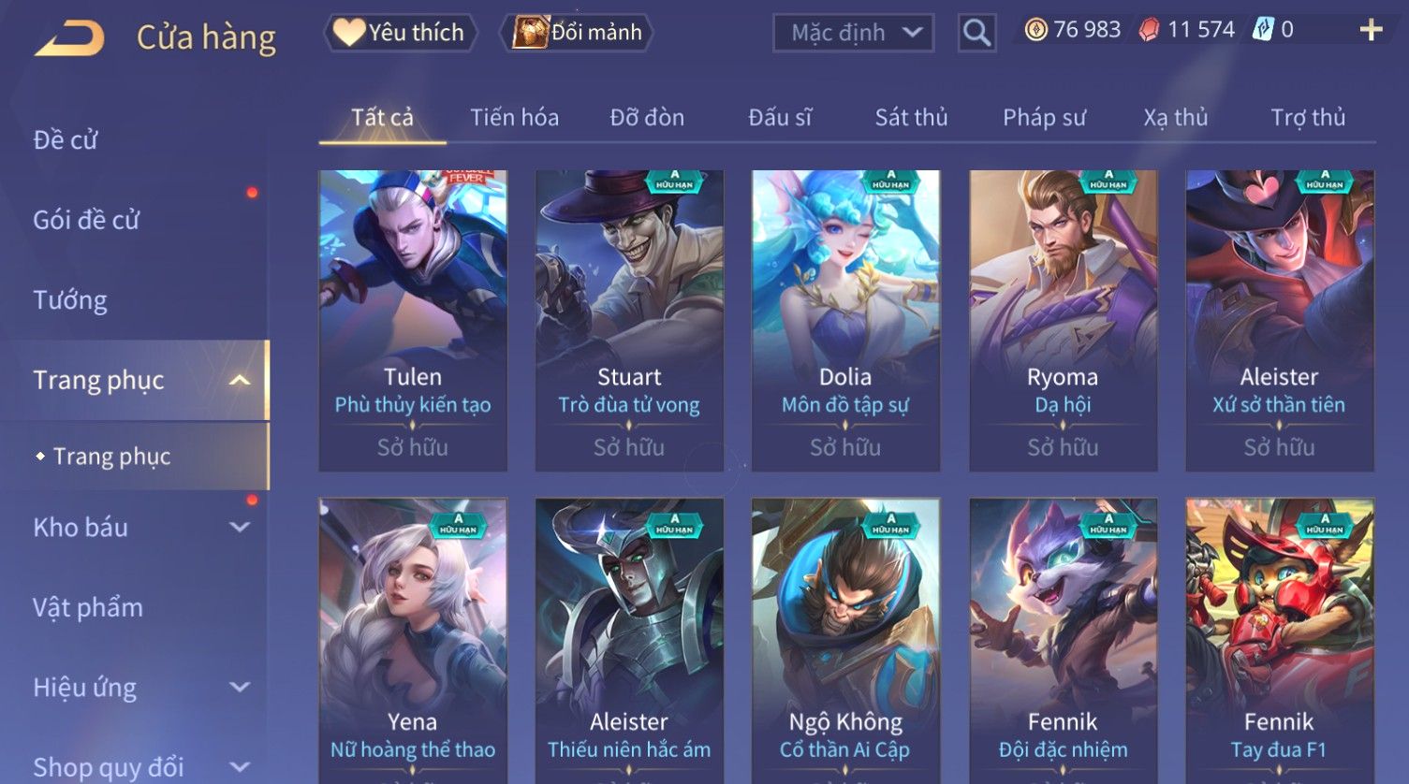Click the red ruby currency icon
The height and width of the screenshot is (784, 1409).
point(1149,30)
